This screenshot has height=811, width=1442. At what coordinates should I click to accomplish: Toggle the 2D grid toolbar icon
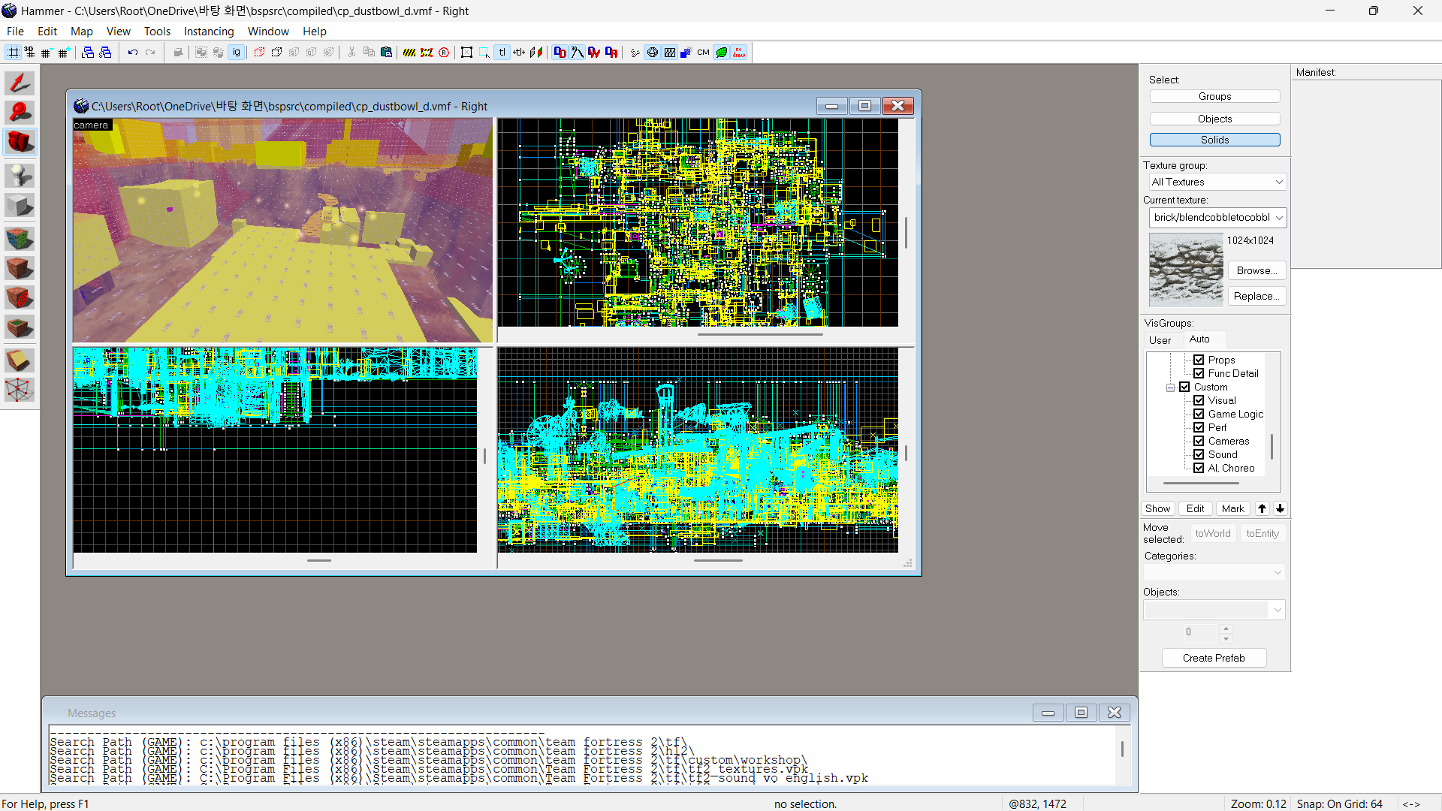tap(13, 53)
